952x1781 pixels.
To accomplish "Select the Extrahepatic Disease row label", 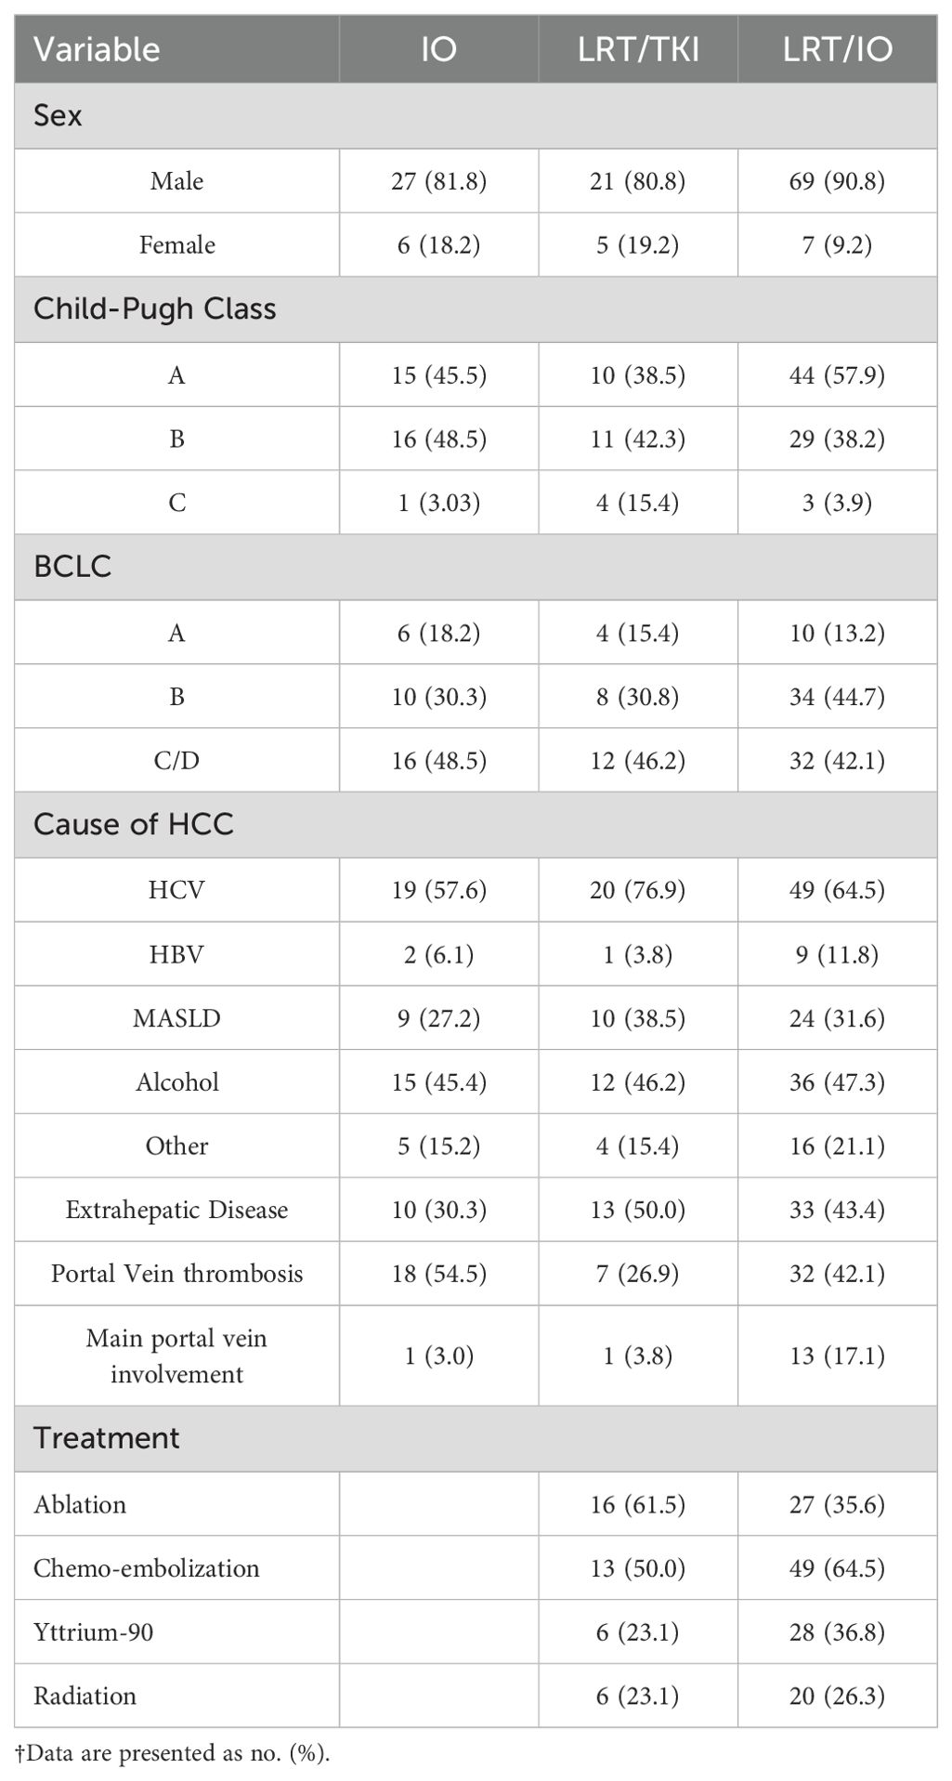I will [x=176, y=1210].
